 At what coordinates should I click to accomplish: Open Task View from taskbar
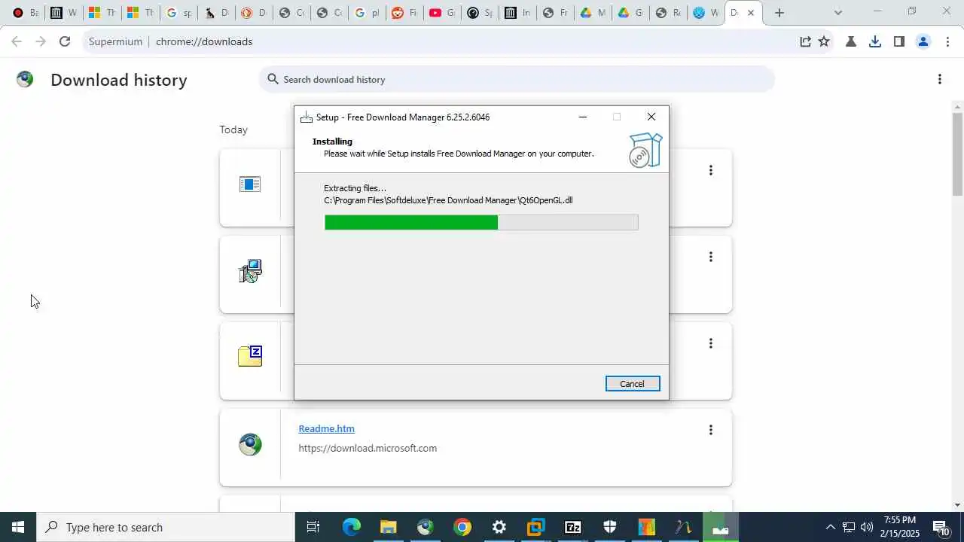[313, 527]
